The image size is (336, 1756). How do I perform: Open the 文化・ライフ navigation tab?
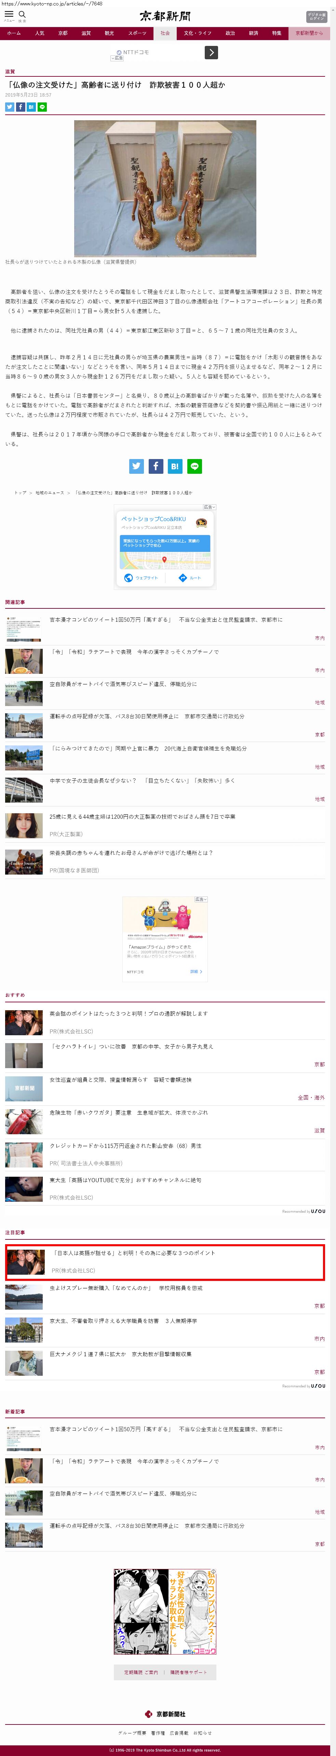point(197,33)
